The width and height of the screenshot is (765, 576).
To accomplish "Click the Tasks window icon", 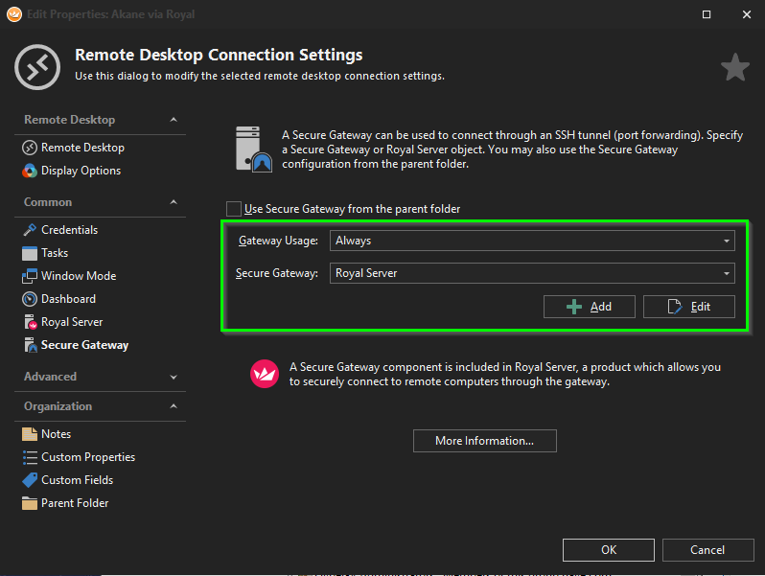I will [30, 253].
